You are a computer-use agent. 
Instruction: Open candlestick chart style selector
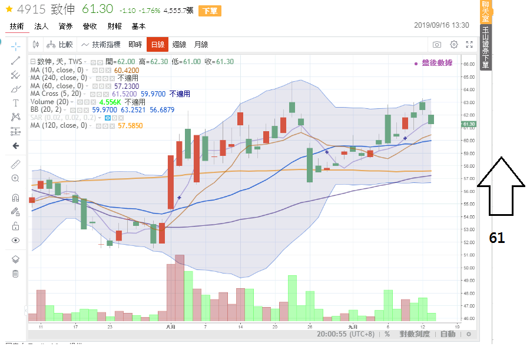click(36, 45)
